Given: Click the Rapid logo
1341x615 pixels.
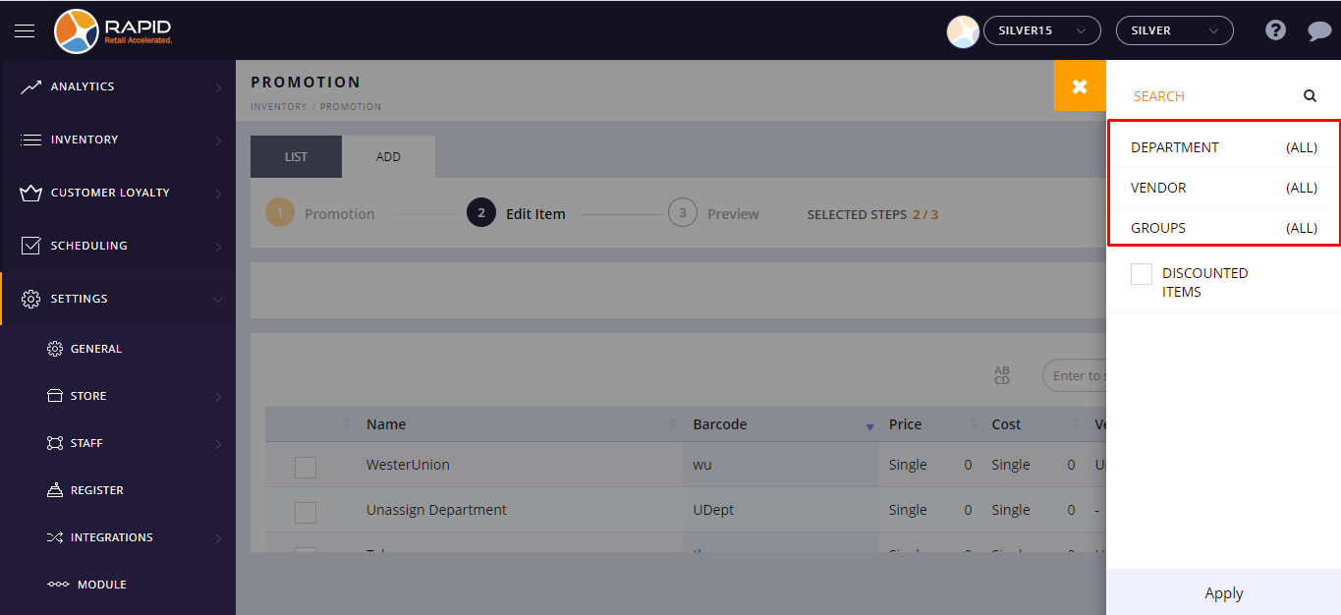Looking at the screenshot, I should pyautogui.click(x=114, y=30).
